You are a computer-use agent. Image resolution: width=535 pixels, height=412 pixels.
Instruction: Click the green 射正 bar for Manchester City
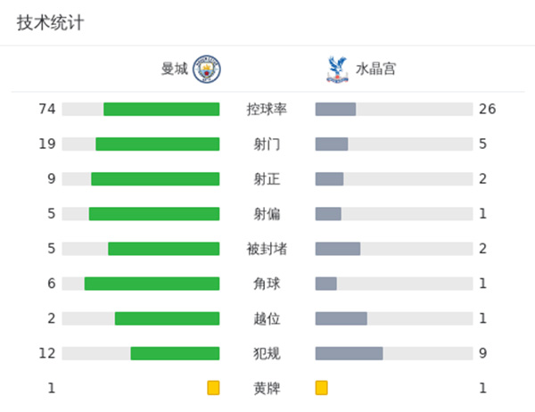click(x=155, y=179)
